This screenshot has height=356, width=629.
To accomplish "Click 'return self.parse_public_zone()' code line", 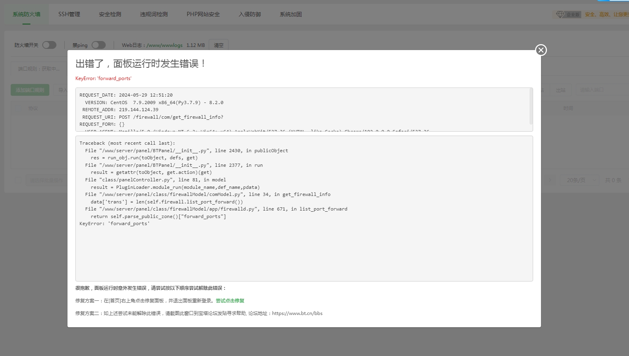I will point(158,216).
